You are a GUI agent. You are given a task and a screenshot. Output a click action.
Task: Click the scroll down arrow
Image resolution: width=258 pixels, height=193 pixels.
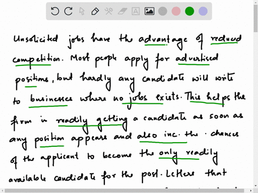pos(256,186)
